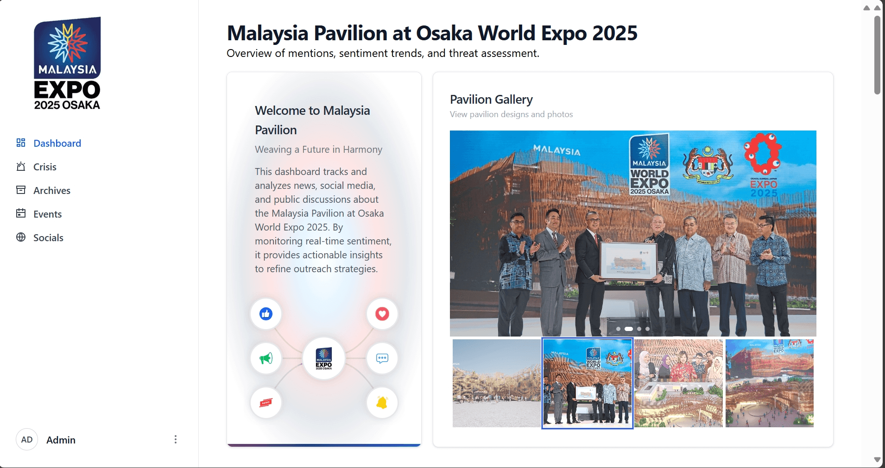Select the highlighted group ceremony thumbnail

(588, 383)
